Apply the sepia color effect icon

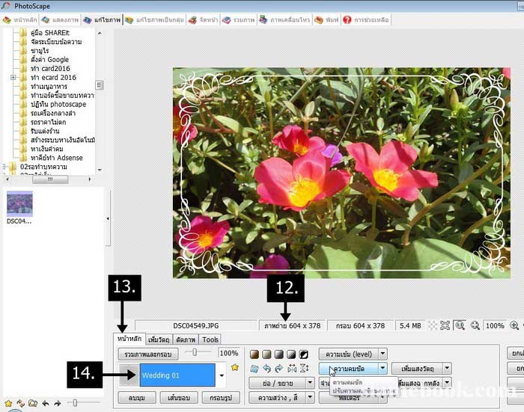tap(255, 354)
